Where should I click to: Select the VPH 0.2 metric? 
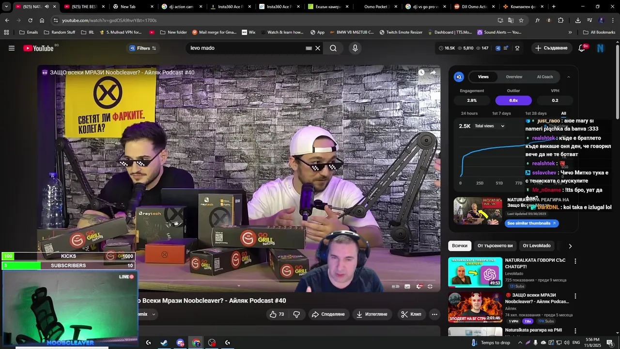[555, 100]
